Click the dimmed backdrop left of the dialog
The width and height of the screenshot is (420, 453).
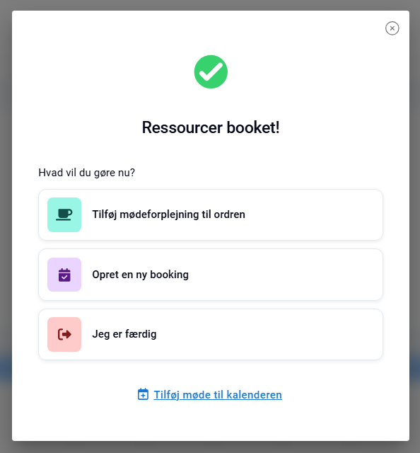point(6,202)
